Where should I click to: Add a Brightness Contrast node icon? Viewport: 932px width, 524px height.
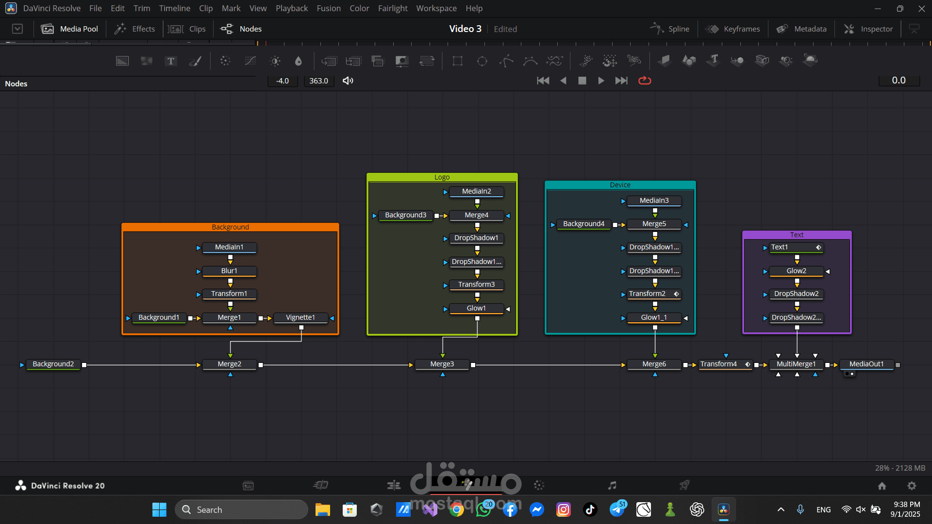(x=275, y=61)
